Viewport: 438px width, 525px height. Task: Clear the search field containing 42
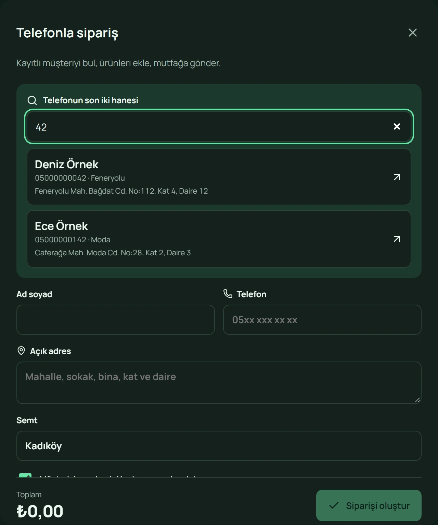tap(397, 126)
